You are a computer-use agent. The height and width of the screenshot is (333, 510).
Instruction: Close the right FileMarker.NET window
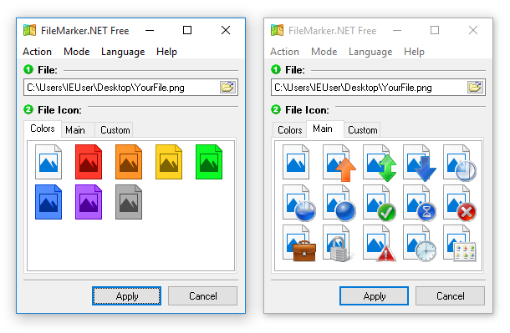coord(473,31)
